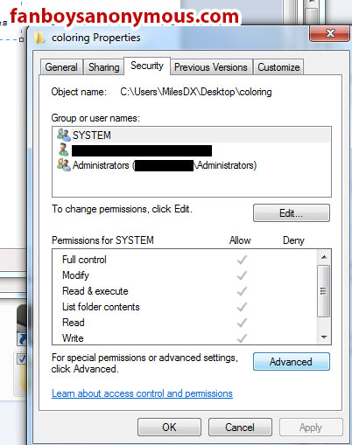The height and width of the screenshot is (445, 352).
Task: Click the Write permission row
Action: click(185, 337)
